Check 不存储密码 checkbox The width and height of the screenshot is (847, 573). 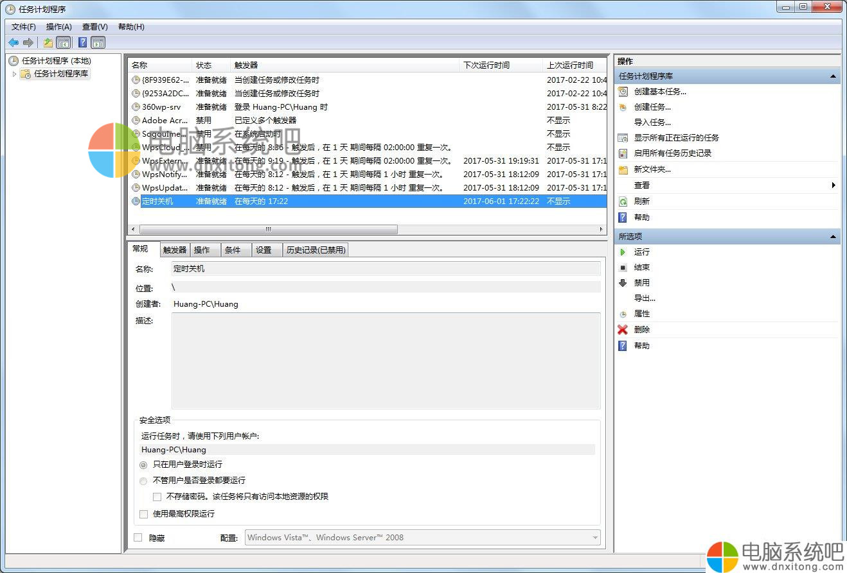pyautogui.click(x=157, y=497)
